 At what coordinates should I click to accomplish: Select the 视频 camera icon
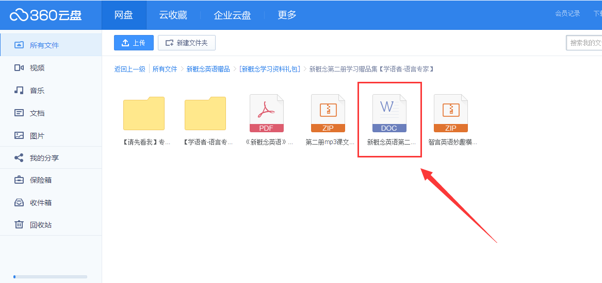click(x=19, y=68)
